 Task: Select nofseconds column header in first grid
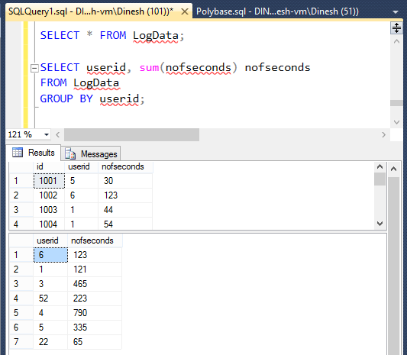(125, 166)
